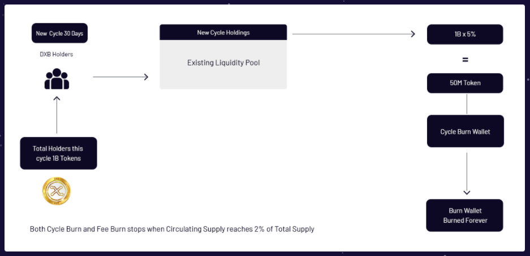
Task: Select the New Cycle 30 Days box
Action: pyautogui.click(x=59, y=33)
